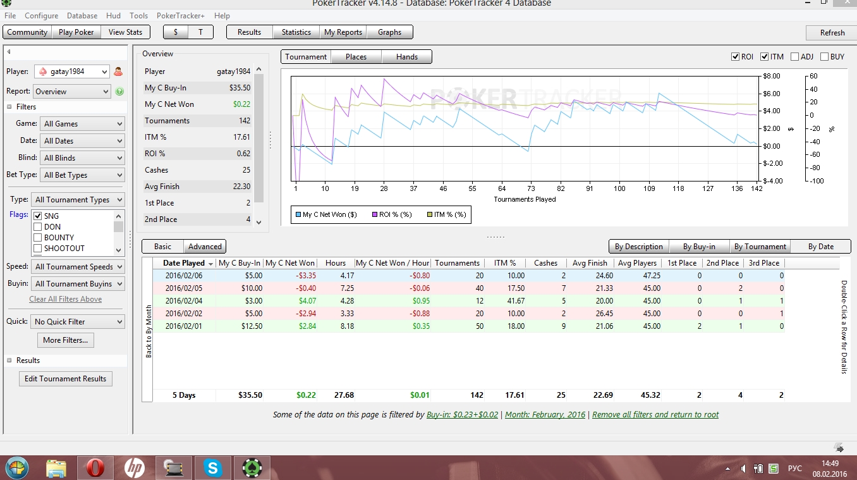The height and width of the screenshot is (480, 857).
Task: Group results By Buy-in
Action: (699, 247)
